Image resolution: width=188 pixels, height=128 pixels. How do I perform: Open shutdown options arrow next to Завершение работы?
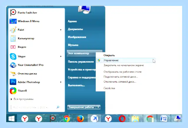[x=98, y=107]
